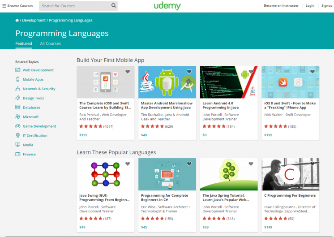Viewport: 334px width, 237px height.
Task: Click title Java Swing (GUI) Programming
Action: 104,198
